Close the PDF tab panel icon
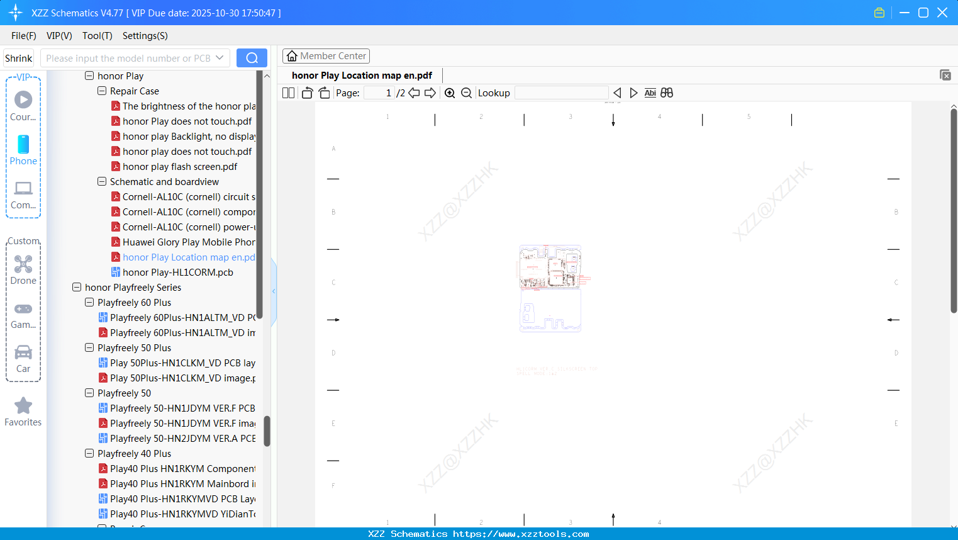 click(x=945, y=75)
